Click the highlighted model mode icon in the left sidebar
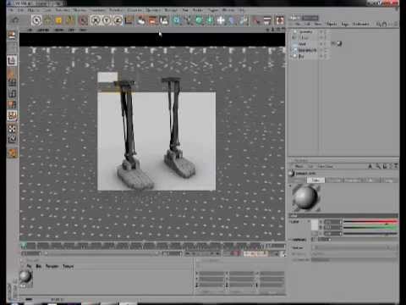 (x=12, y=61)
